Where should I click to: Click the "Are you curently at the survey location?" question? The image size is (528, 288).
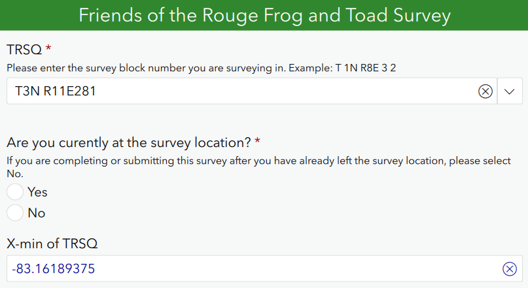pyautogui.click(x=129, y=142)
